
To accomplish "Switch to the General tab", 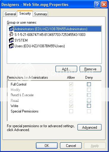I will 10,14.
